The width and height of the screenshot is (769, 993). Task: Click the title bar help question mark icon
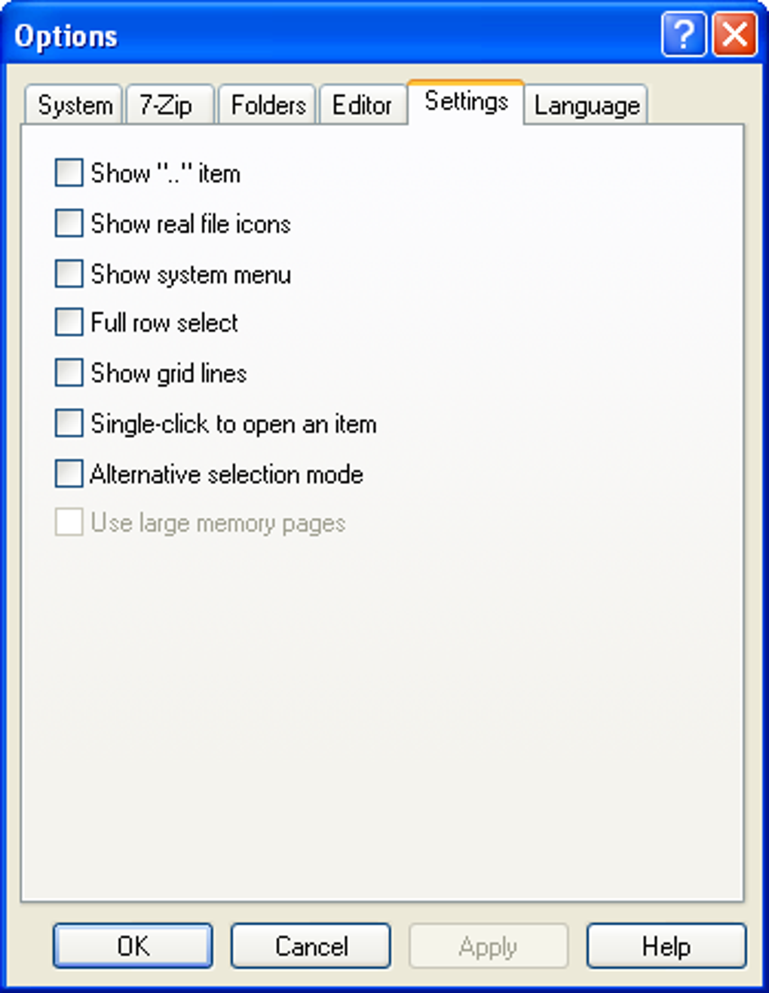683,35
